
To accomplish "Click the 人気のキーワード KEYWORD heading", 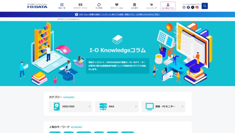I will click(x=66, y=127).
